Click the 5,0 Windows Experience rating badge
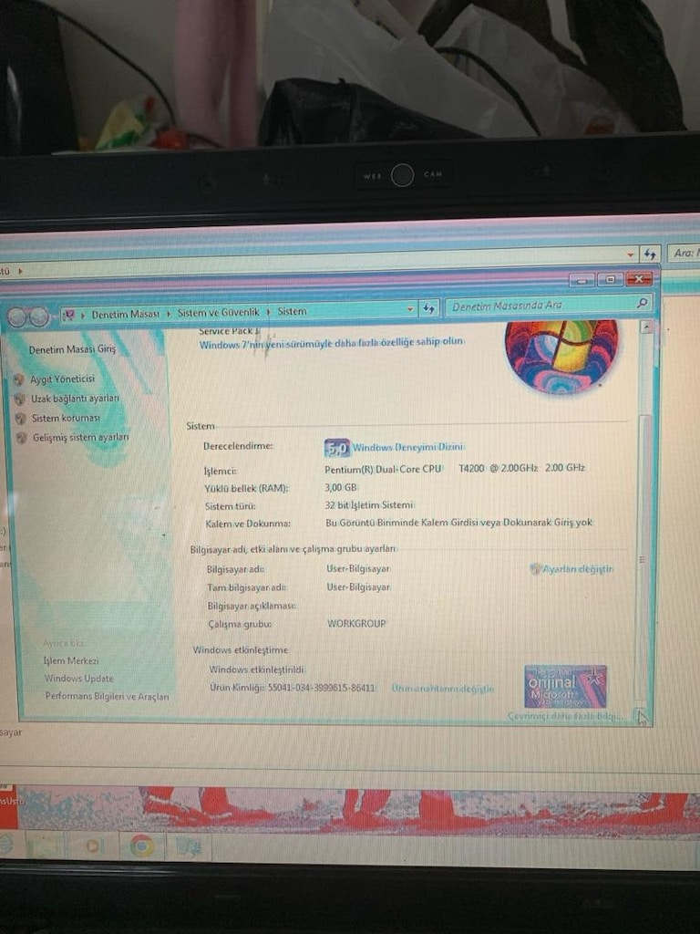Image resolution: width=700 pixels, height=934 pixels. tap(337, 447)
